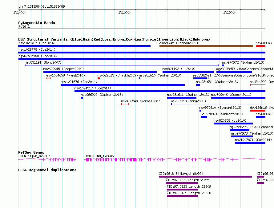Select the small blue nsv966909 marker
The image size is (274, 208).
[82, 98]
